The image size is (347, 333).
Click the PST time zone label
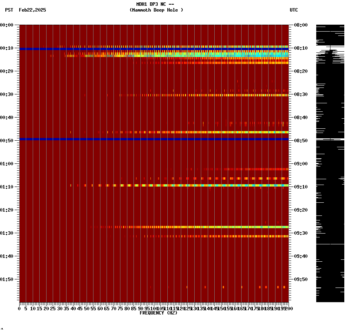8,10
